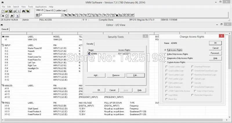
Task: Click Remove in Security Tools dialog
Action: pos(116,75)
